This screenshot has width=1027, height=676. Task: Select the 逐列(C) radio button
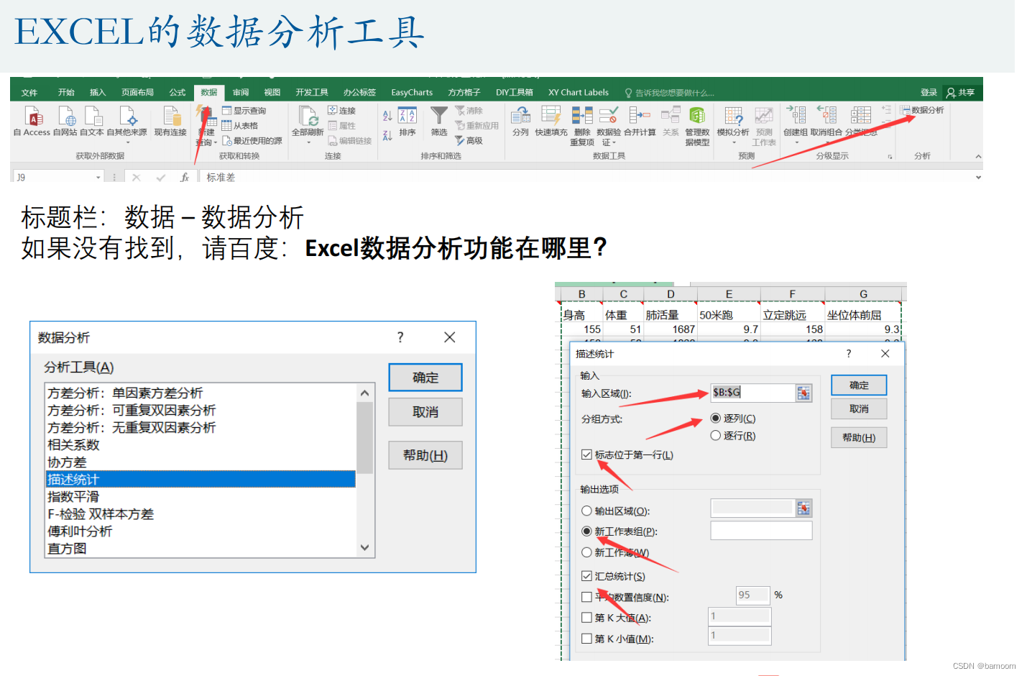[715, 419]
